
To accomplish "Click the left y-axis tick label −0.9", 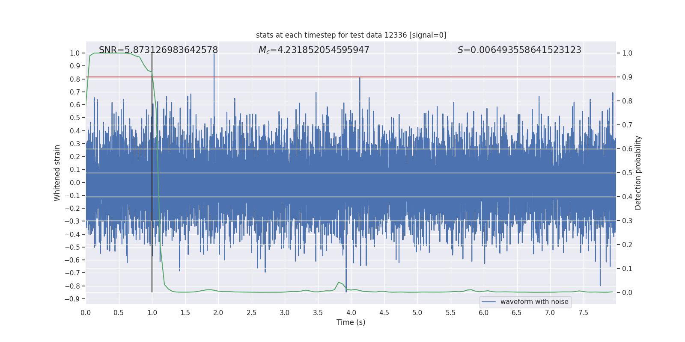I will [x=72, y=299].
